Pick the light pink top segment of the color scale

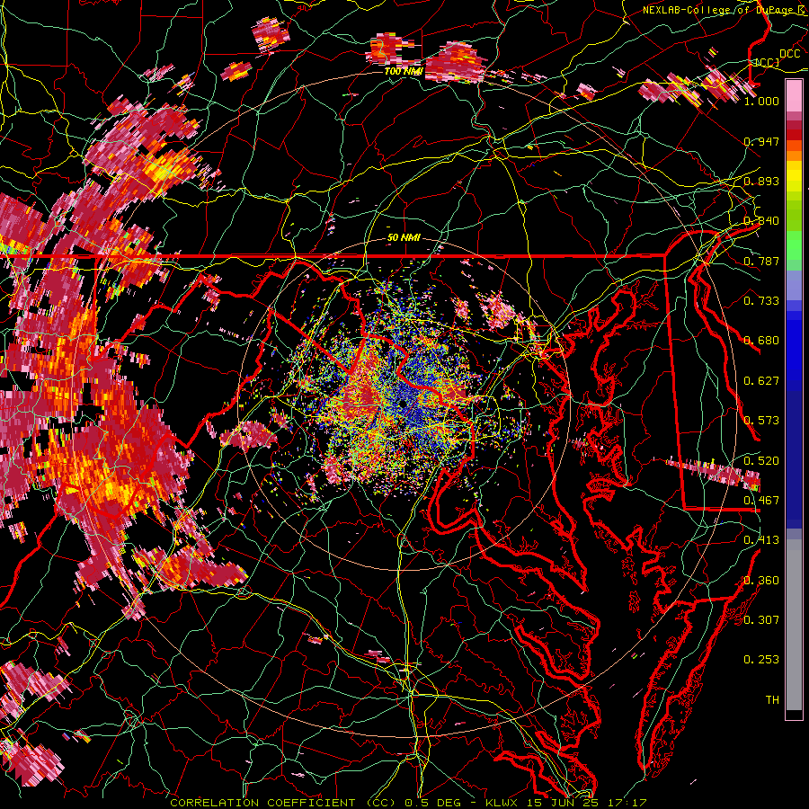794,95
